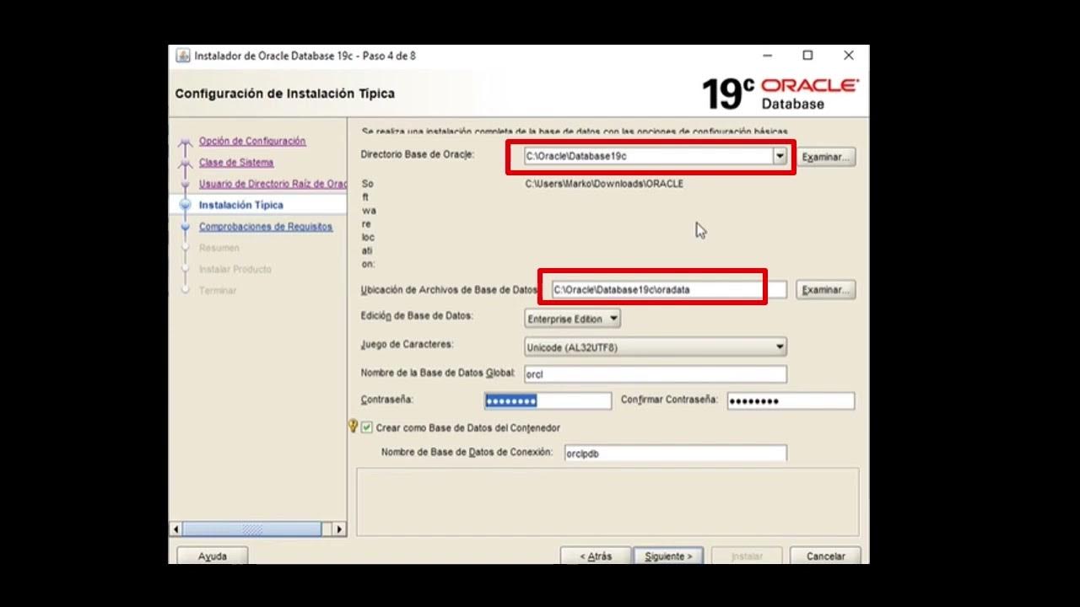Click the Confirmar Contraseña field
The width and height of the screenshot is (1080, 607).
coord(791,400)
